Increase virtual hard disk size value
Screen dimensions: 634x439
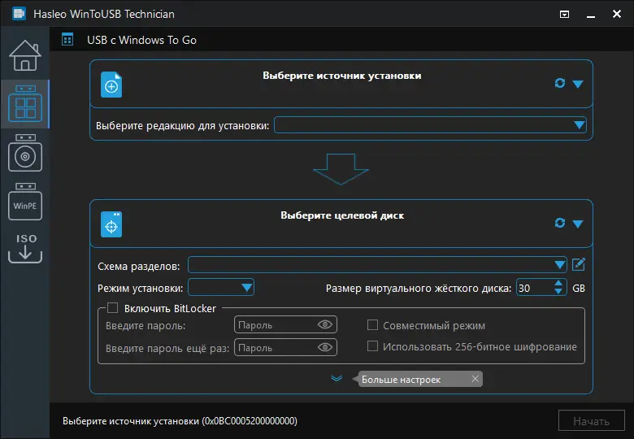point(558,283)
